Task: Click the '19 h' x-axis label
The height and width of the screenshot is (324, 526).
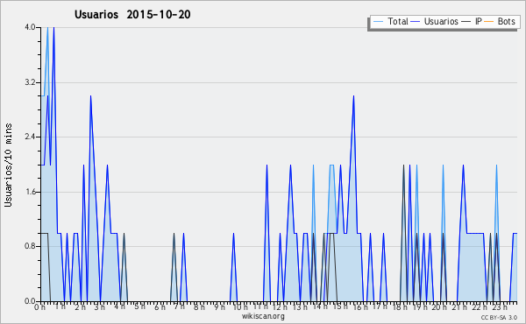Action: click(420, 306)
